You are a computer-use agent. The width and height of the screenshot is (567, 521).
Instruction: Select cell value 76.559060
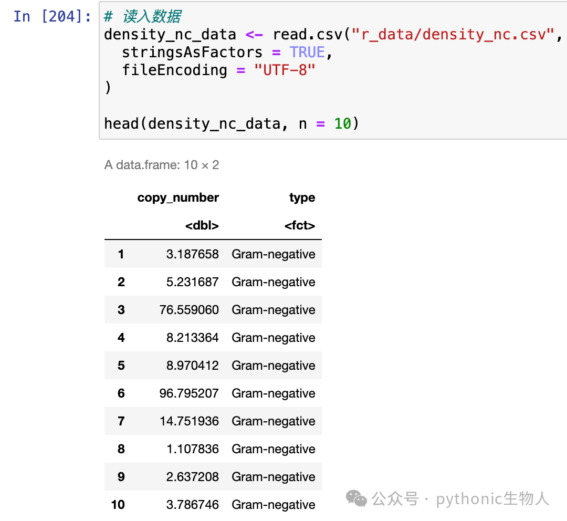(189, 310)
